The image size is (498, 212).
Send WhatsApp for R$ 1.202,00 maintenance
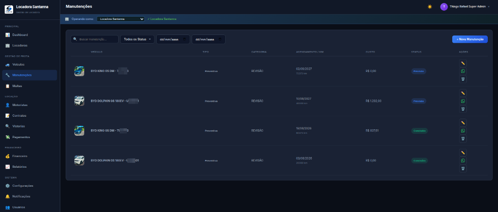pos(463,101)
